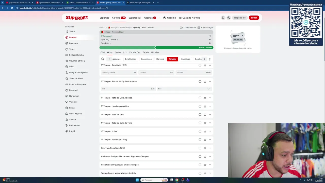Expand 1º Tempo - Total de Gols Asiático

(210, 98)
